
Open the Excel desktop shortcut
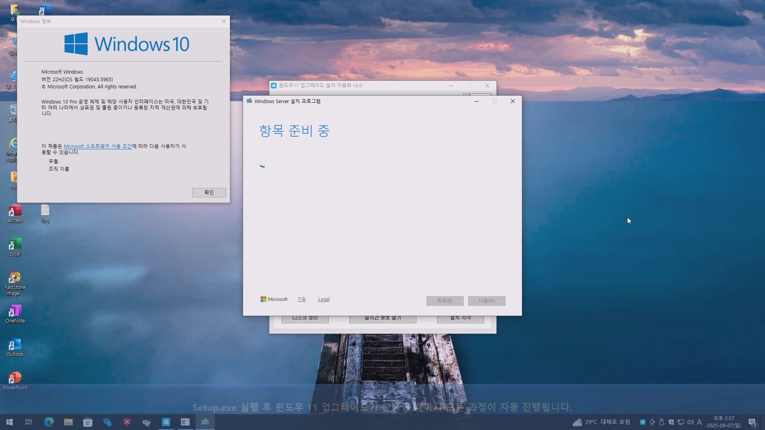click(15, 247)
